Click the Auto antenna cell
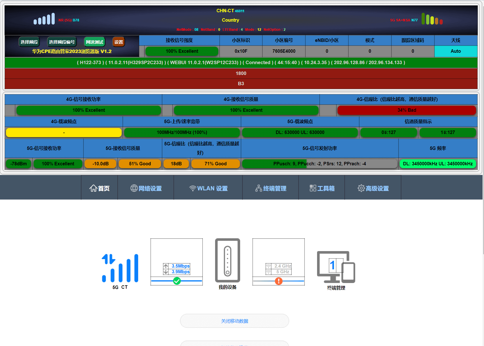This screenshot has width=484, height=346. click(x=456, y=51)
